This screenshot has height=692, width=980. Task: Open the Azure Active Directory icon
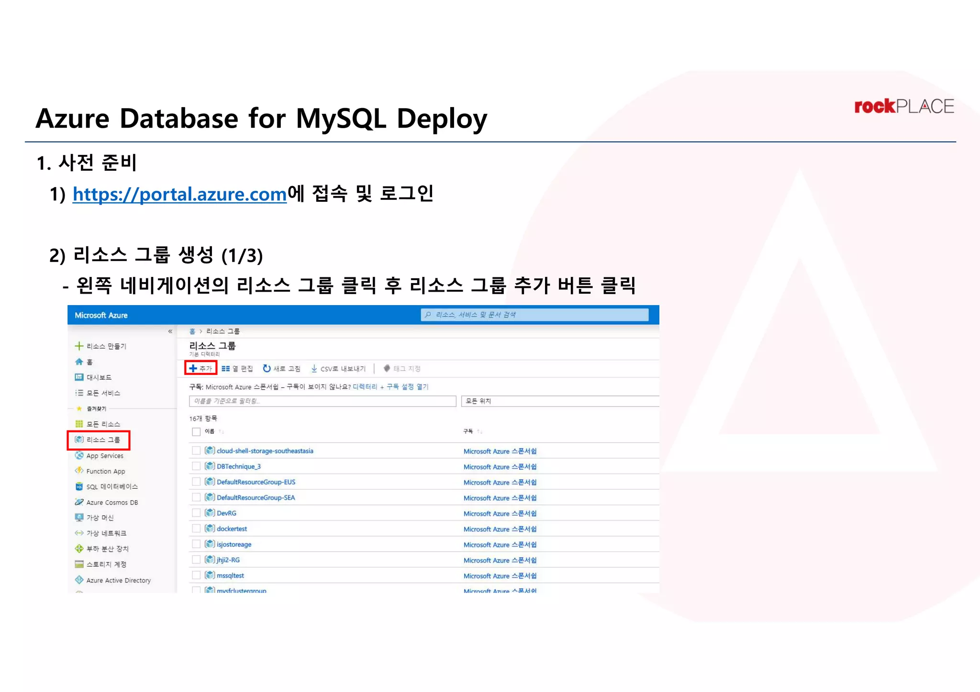(79, 580)
